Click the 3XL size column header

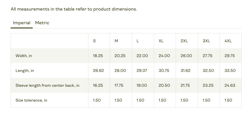coord(206,41)
